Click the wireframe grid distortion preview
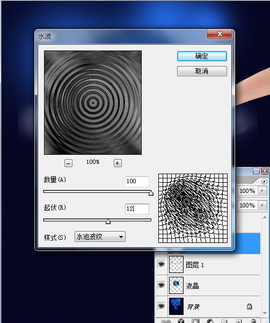 (x=193, y=208)
